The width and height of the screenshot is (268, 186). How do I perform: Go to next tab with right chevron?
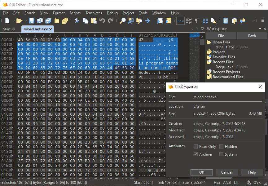pyautogui.click(x=197, y=29)
